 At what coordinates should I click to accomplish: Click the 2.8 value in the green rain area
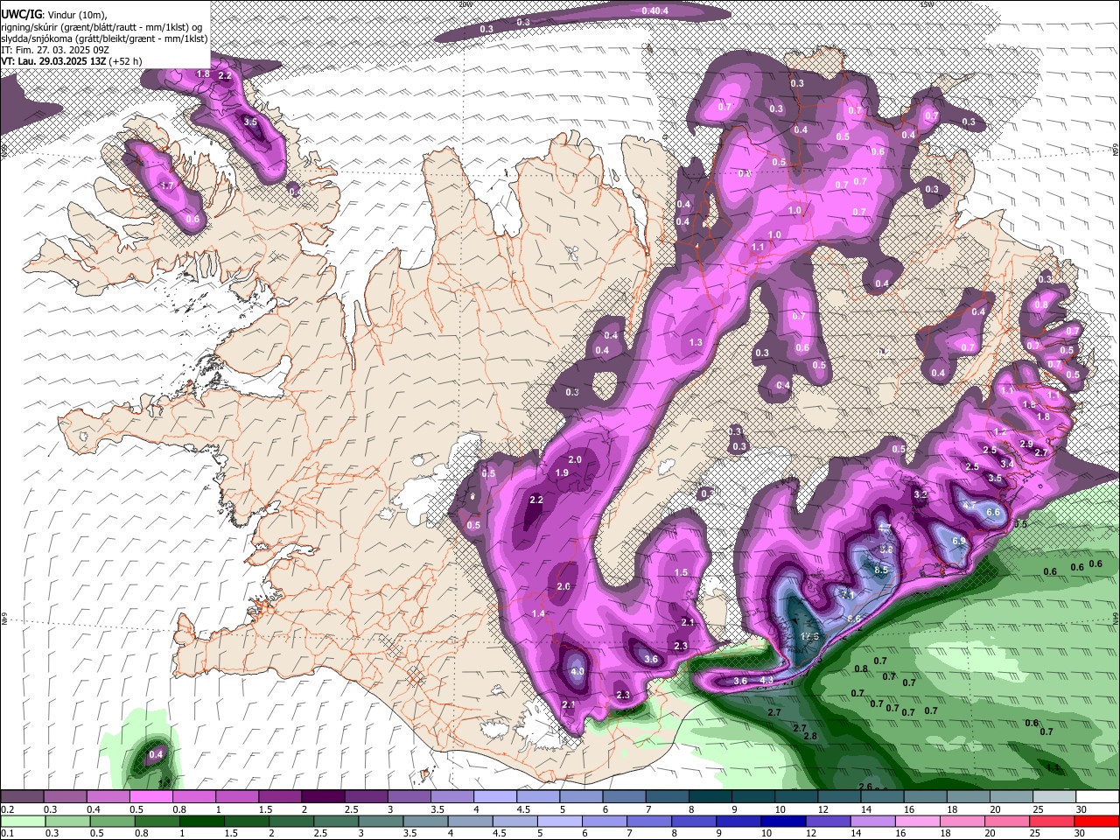(810, 736)
